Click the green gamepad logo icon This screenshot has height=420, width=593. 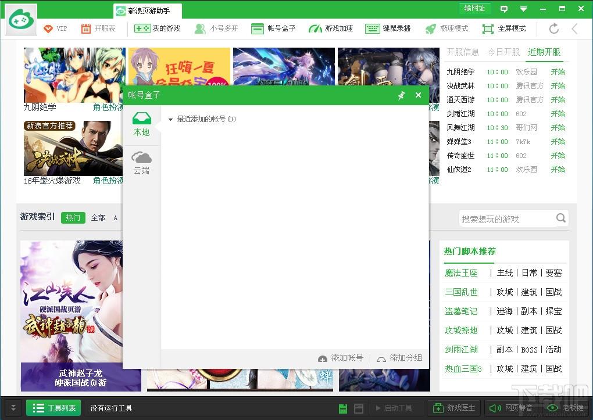pyautogui.click(x=21, y=20)
